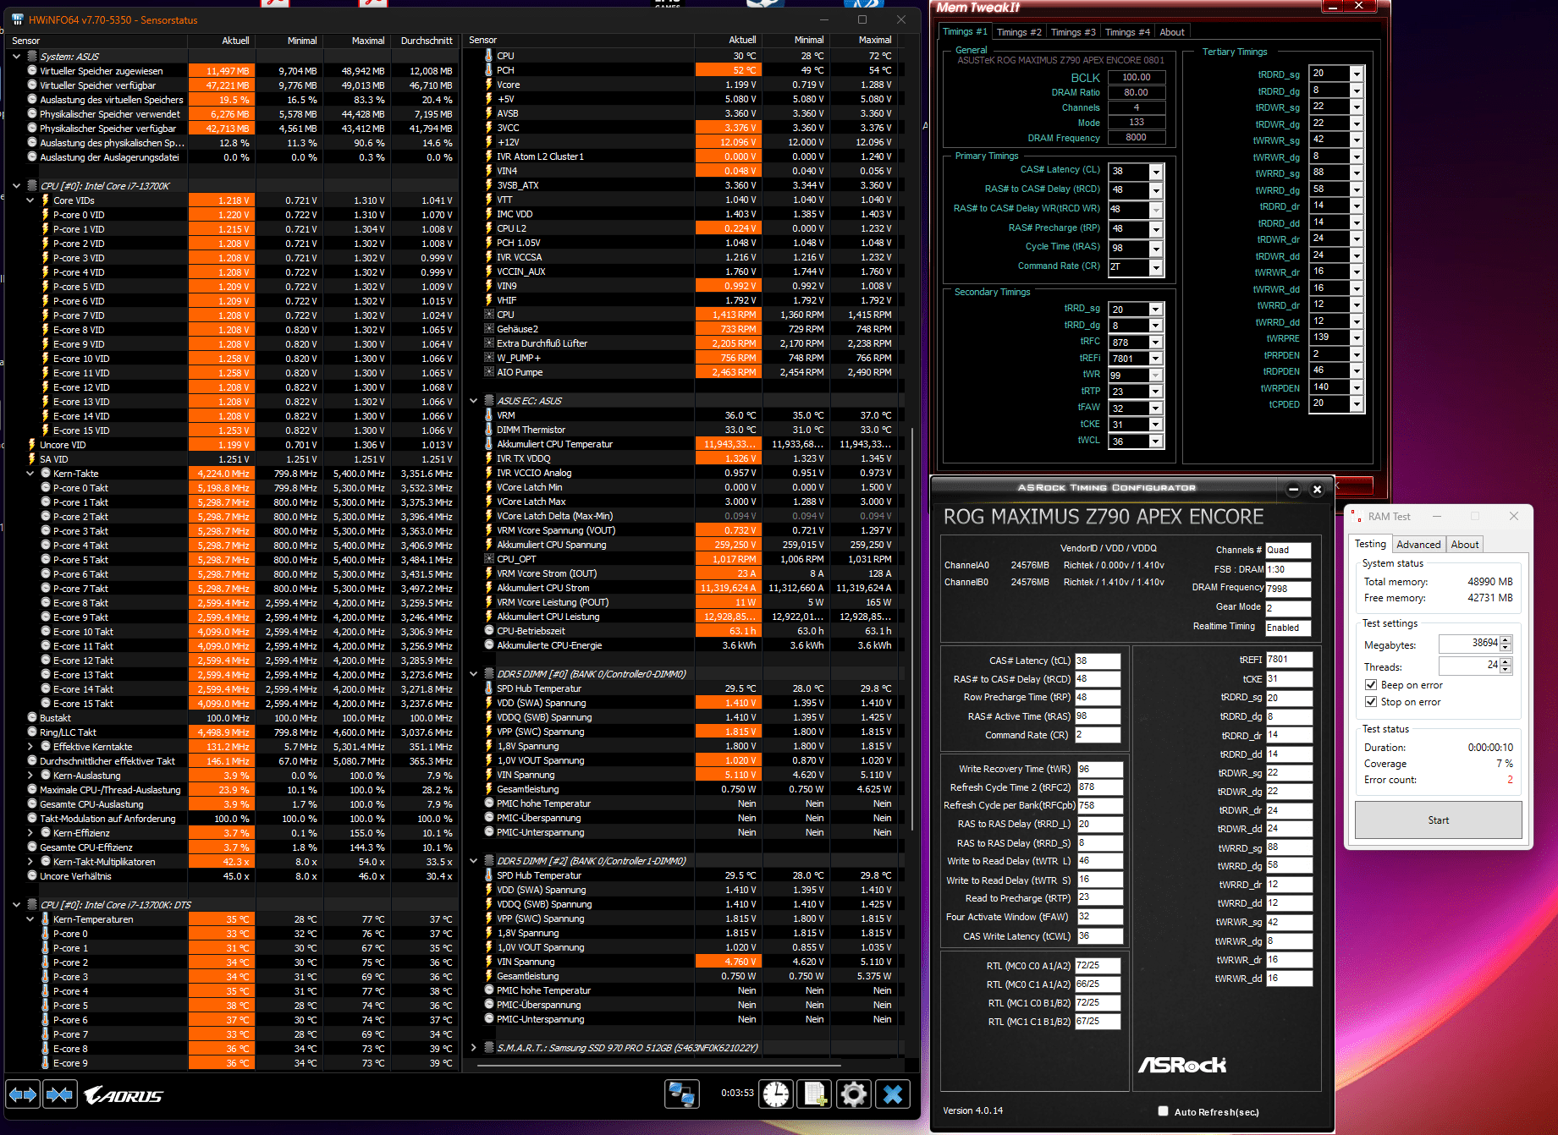Viewport: 1558px width, 1135px height.
Task: Click the chip icon next to System: ASUS
Action: pos(32,57)
